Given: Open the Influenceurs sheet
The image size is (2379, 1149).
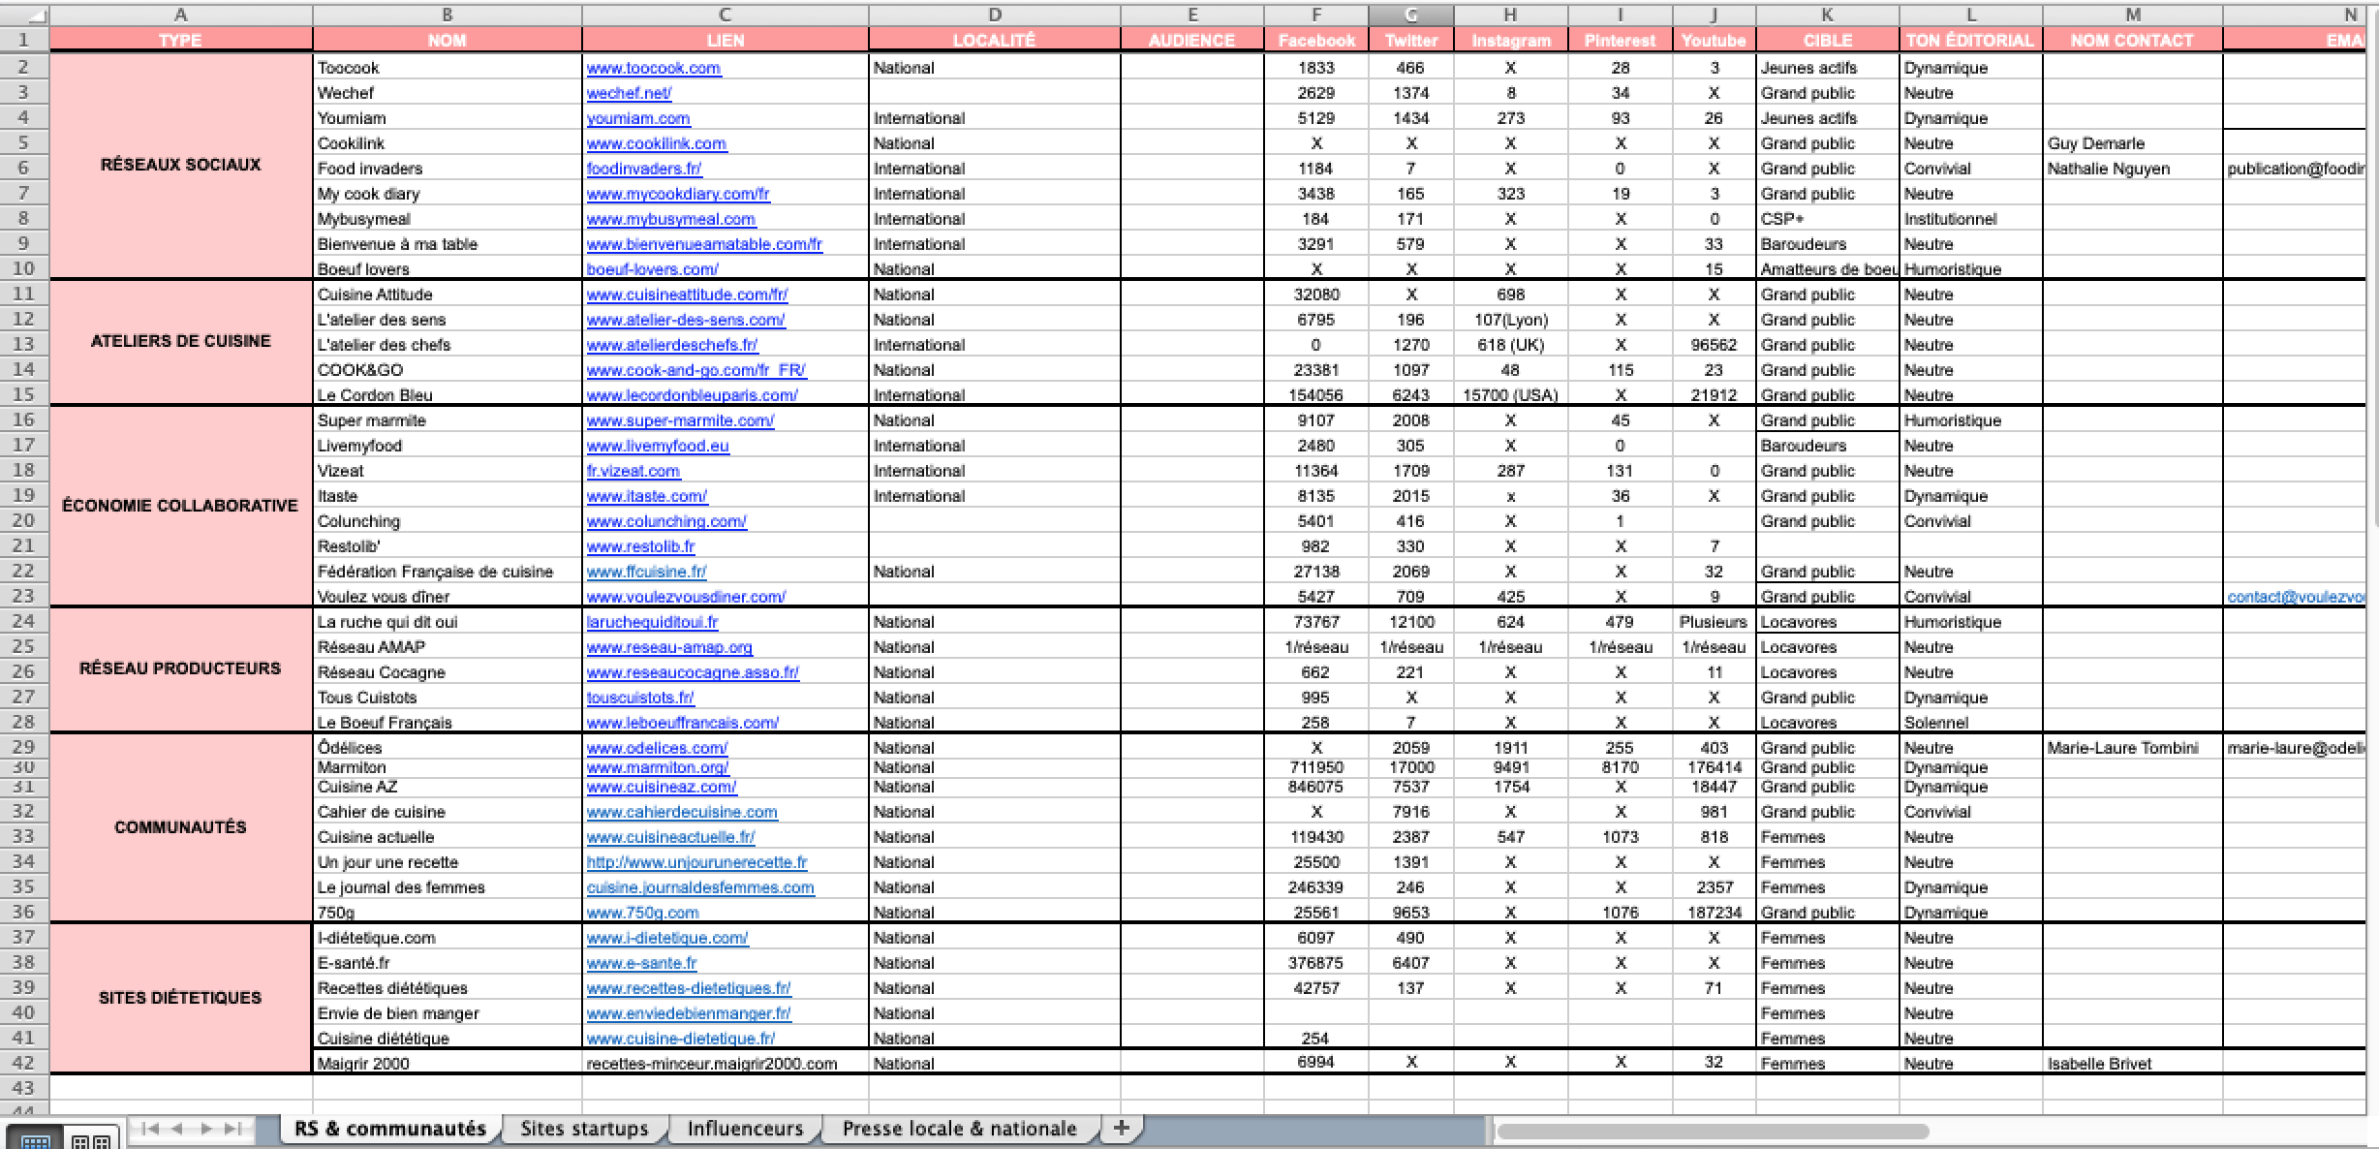Looking at the screenshot, I should pos(744,1128).
